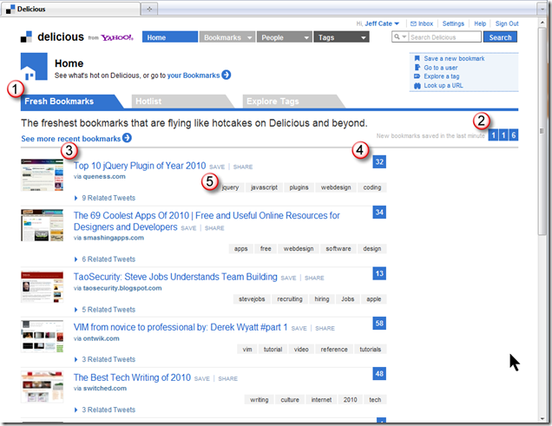The height and width of the screenshot is (426, 552).
Task: Click the blue Home house icon
Action: pos(34,67)
